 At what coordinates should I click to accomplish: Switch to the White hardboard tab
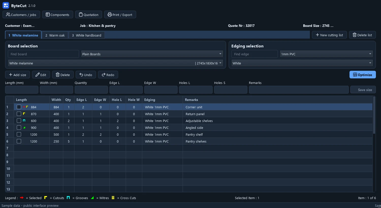coord(87,35)
